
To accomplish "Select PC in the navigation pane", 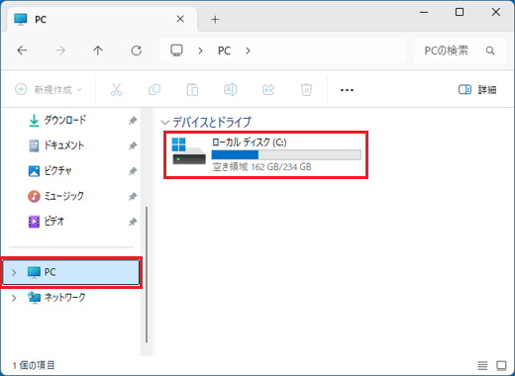I will coord(71,272).
